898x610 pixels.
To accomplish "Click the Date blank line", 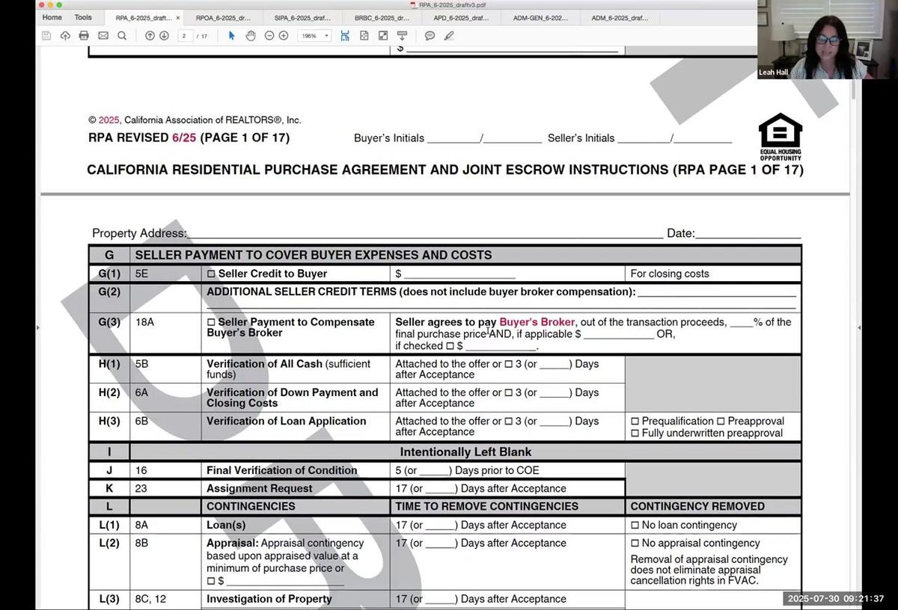I will coord(748,233).
